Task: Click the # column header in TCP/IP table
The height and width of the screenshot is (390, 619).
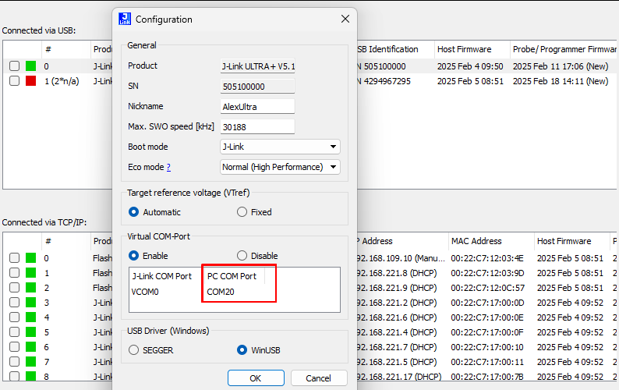Action: point(48,241)
